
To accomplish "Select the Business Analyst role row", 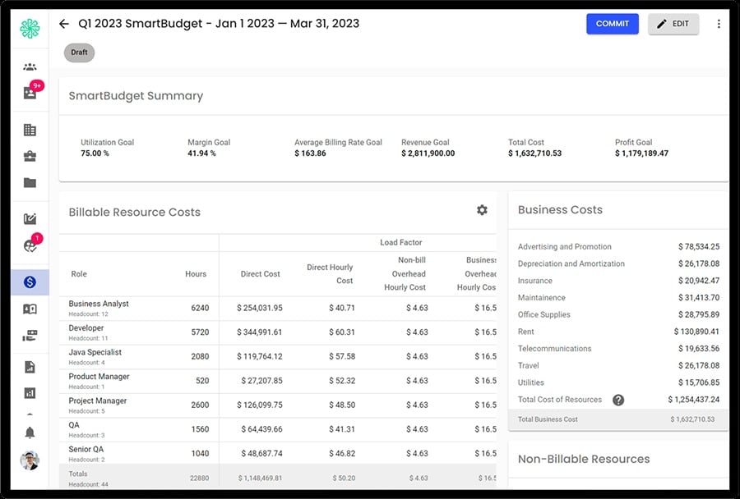I will (278, 309).
